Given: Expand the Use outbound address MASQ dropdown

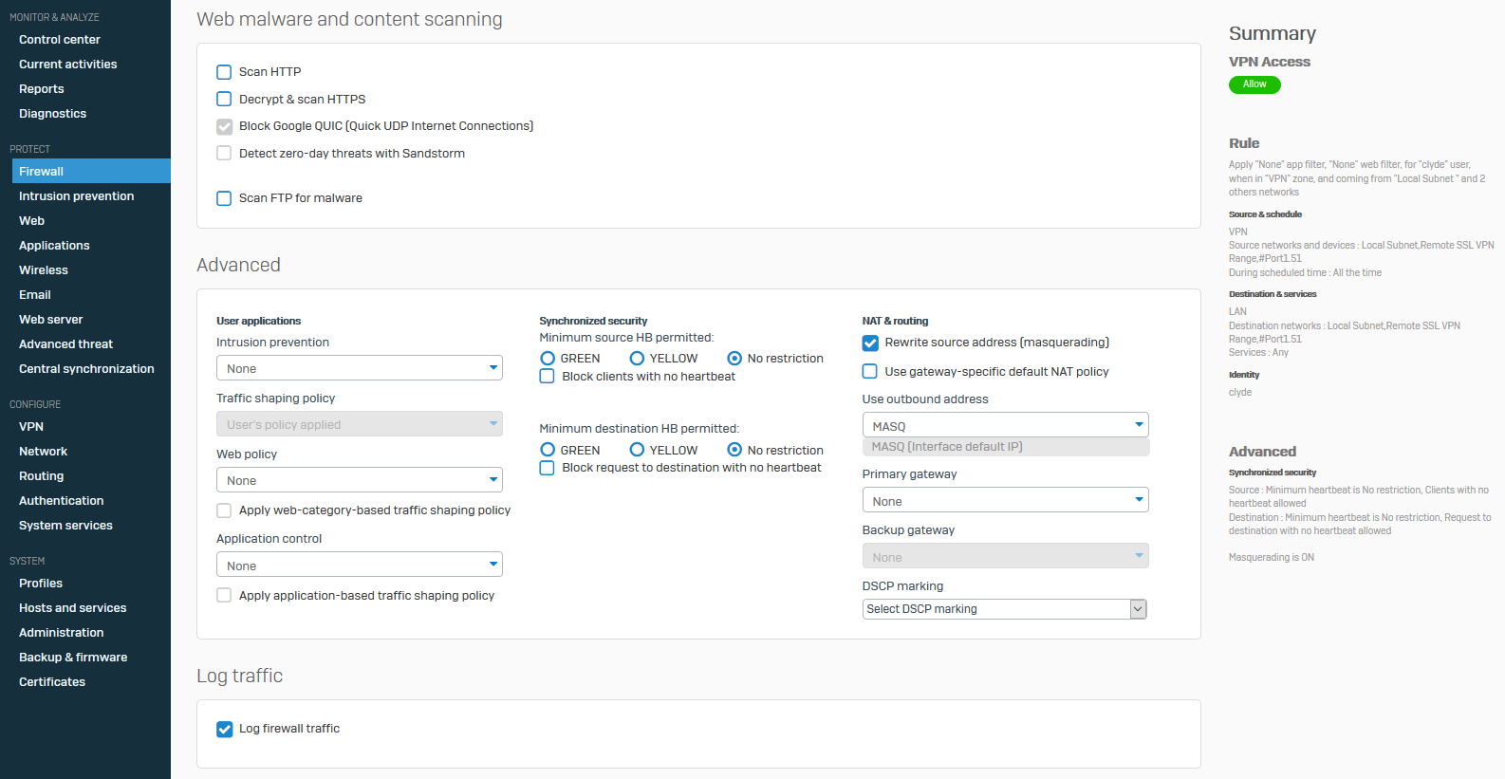Looking at the screenshot, I should [1005, 426].
